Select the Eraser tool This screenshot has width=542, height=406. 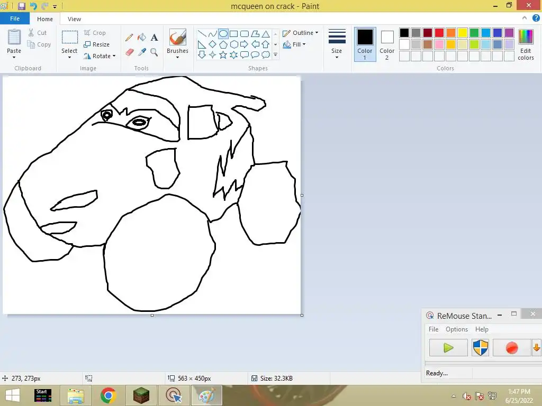coord(129,52)
